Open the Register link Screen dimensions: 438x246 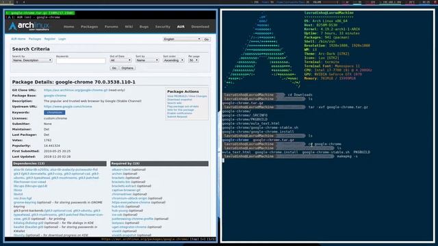50,39
